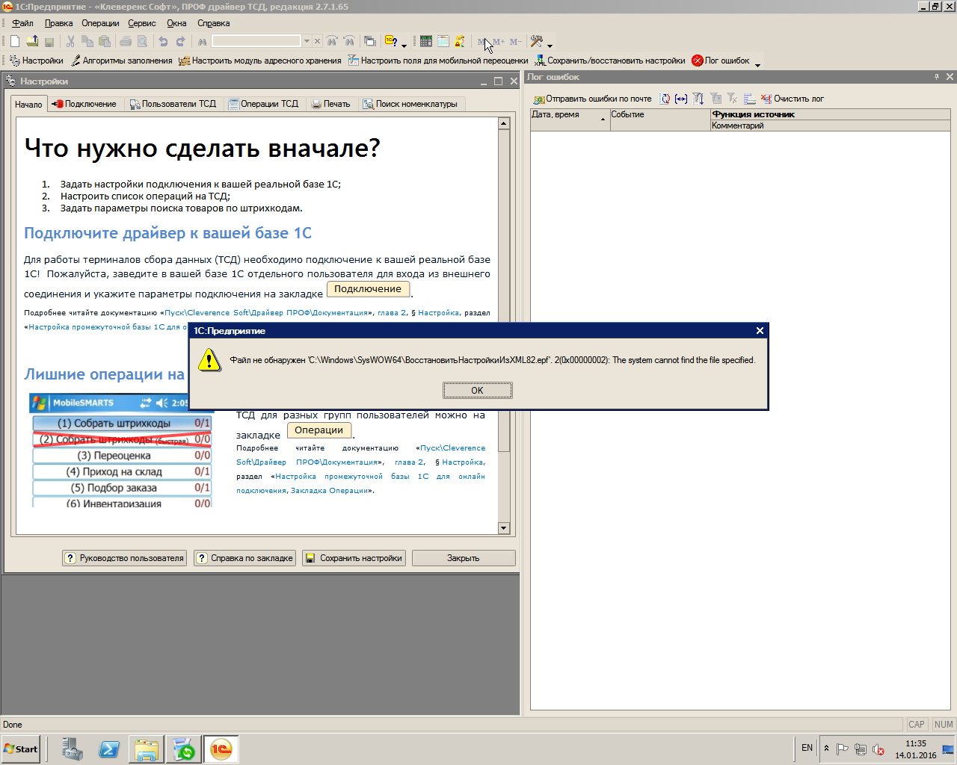Open the Операции menu
Screen dimensions: 957x765
point(100,23)
